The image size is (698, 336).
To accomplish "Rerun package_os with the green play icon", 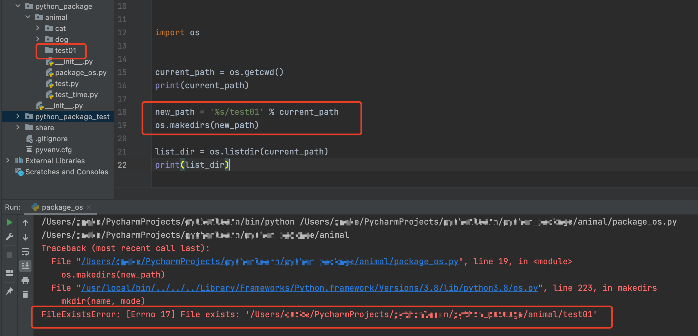I will point(9,222).
